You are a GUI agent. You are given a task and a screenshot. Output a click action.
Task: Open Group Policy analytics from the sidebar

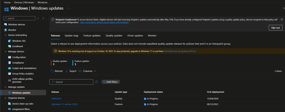[x=23, y=74]
